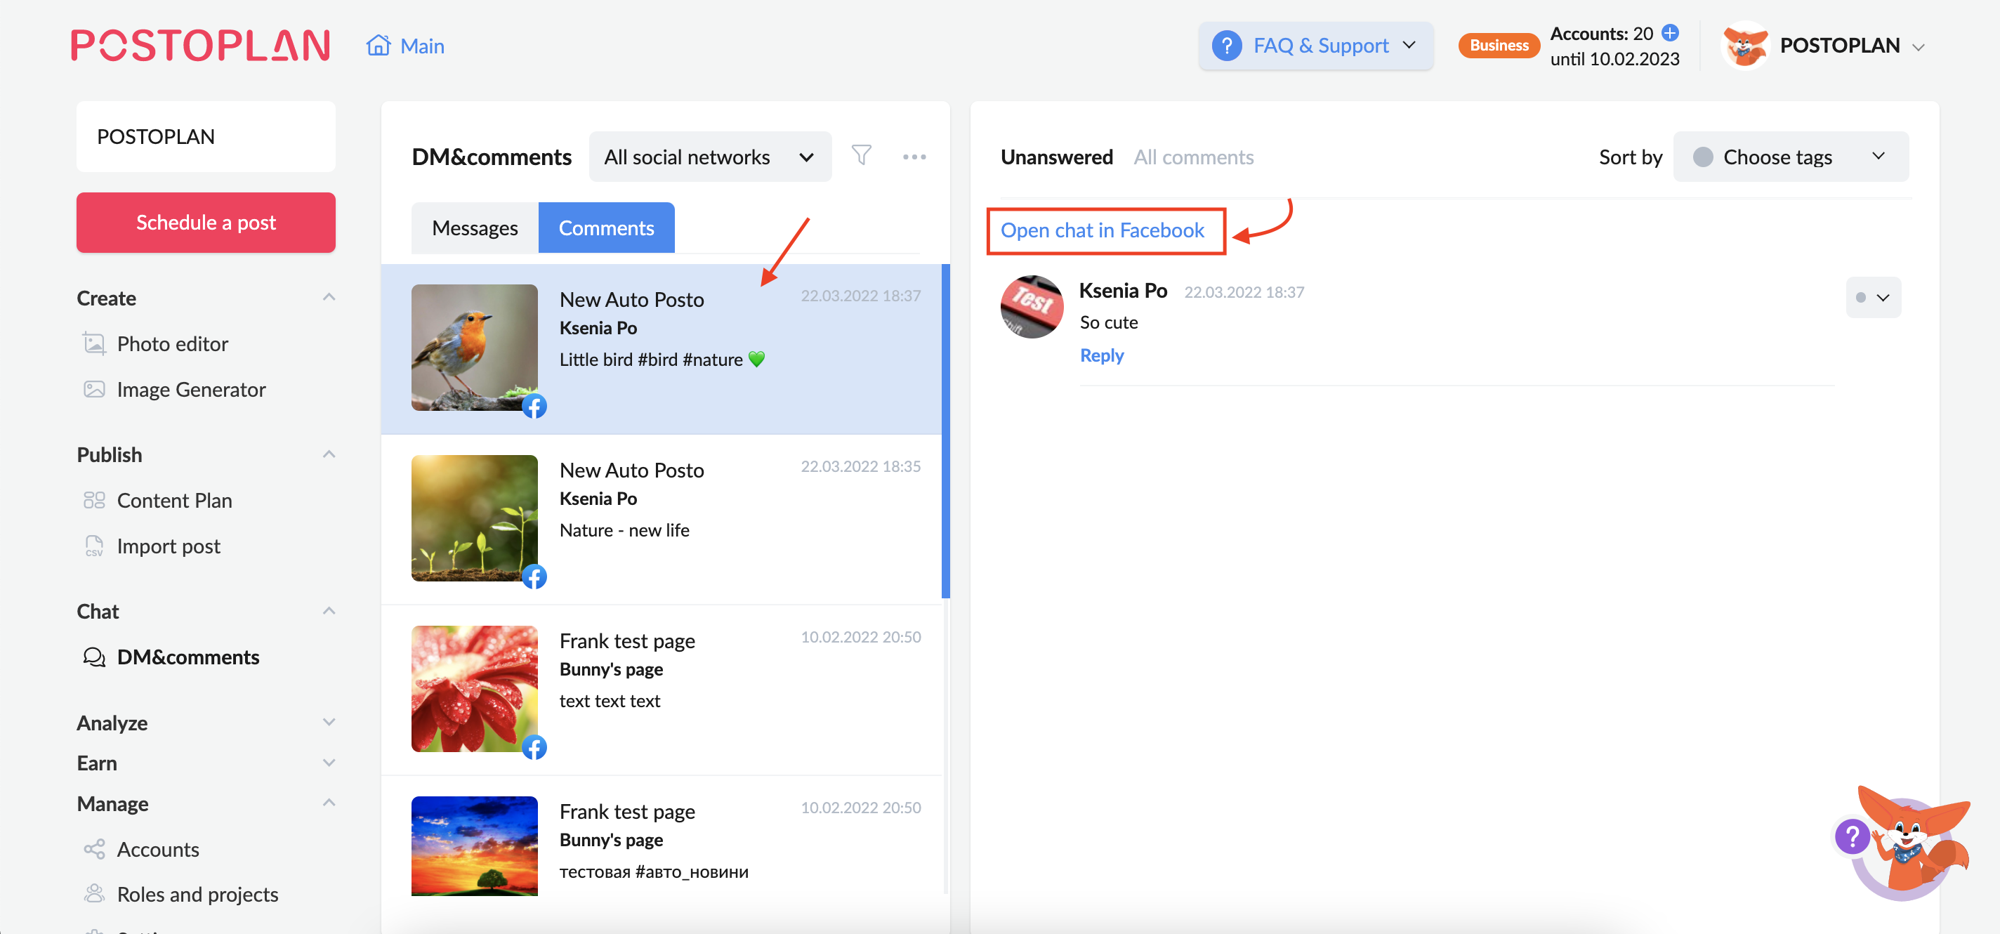
Task: Open the red flower post thumbnail
Action: tap(473, 689)
